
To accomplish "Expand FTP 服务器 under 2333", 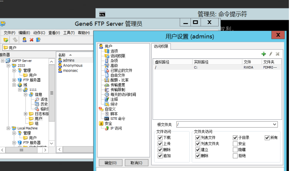I will click(x=14, y=80).
